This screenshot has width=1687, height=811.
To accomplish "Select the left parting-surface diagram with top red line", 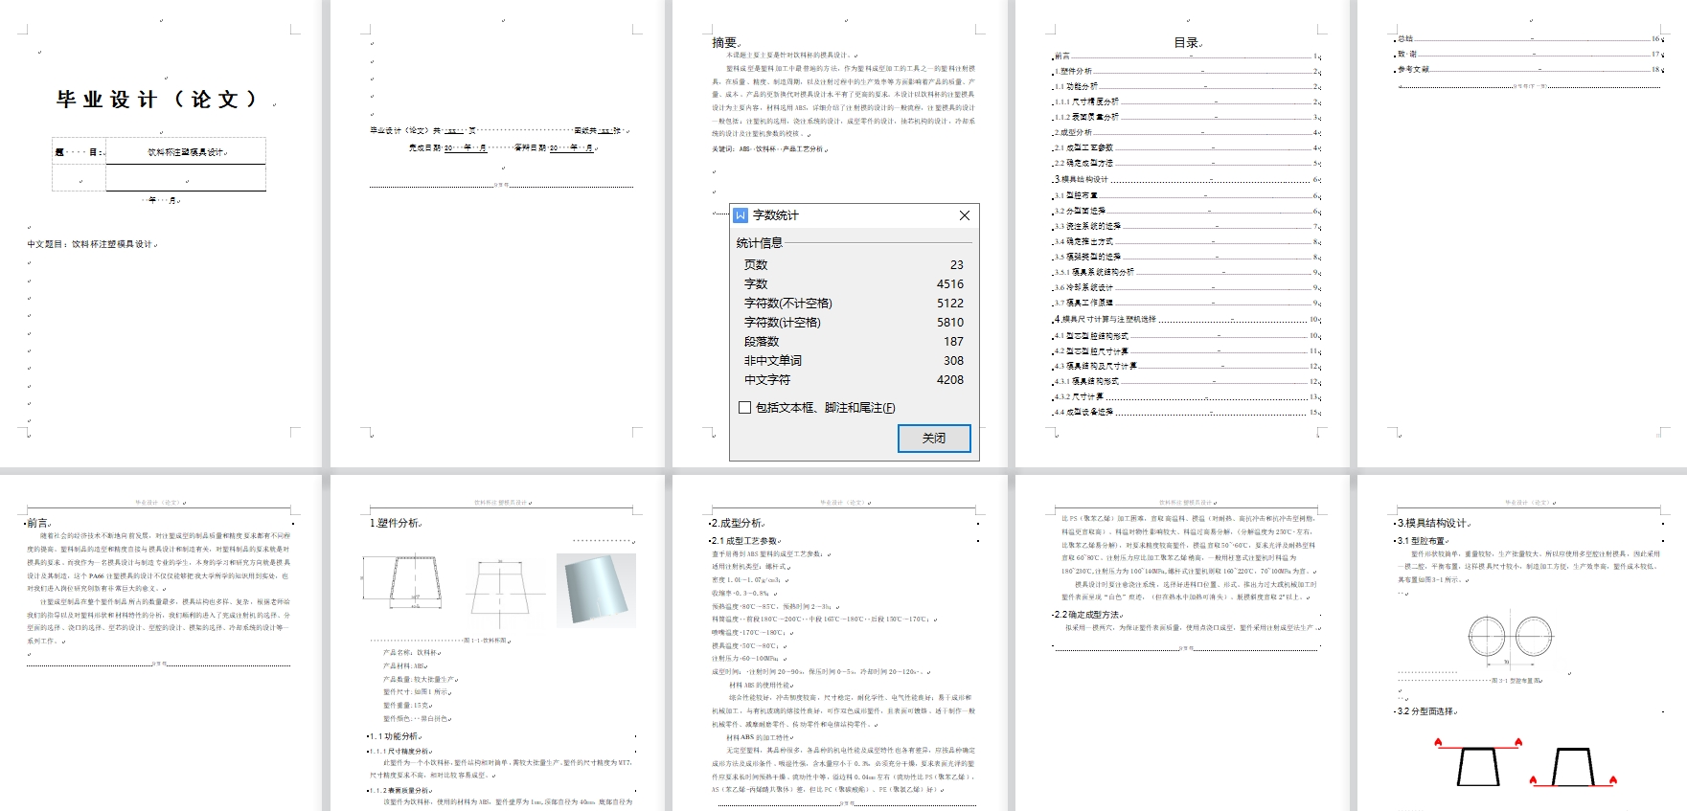I will pos(1478,763).
